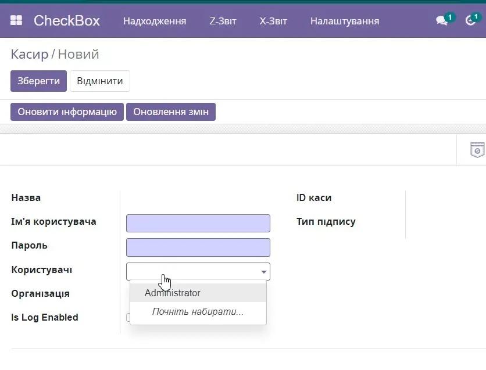Open the X-Звіт menu item
The width and height of the screenshot is (486, 370).
click(273, 21)
